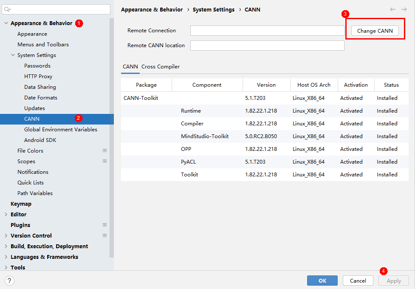Open Global Environment Variables settings

[61, 129]
